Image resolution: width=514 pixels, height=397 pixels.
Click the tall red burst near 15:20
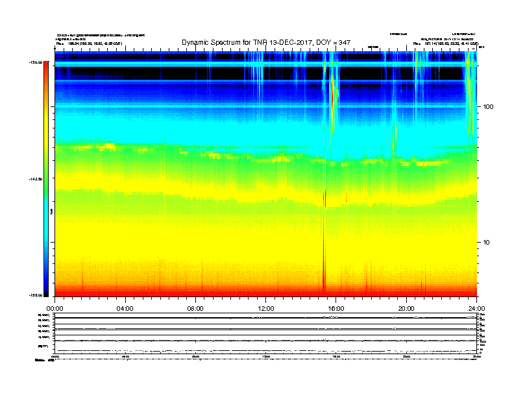(x=324, y=247)
